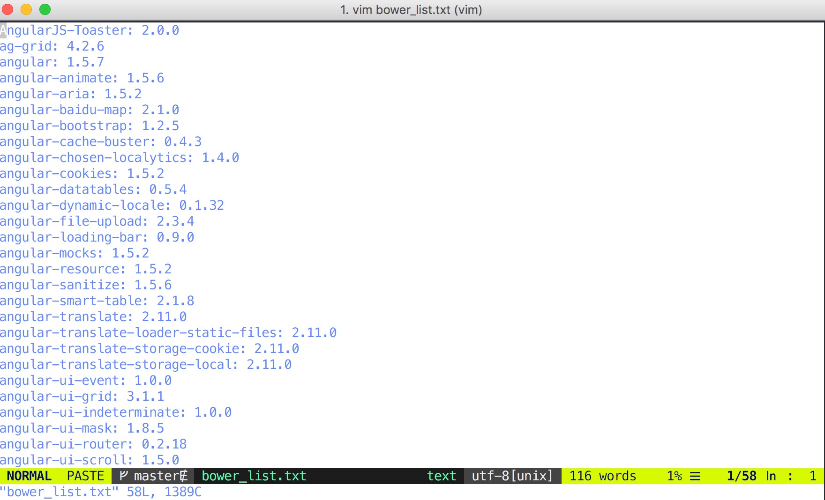Click the angular-file-upload: 2.3.4 line
This screenshot has height=500, width=825.
pyautogui.click(x=97, y=221)
